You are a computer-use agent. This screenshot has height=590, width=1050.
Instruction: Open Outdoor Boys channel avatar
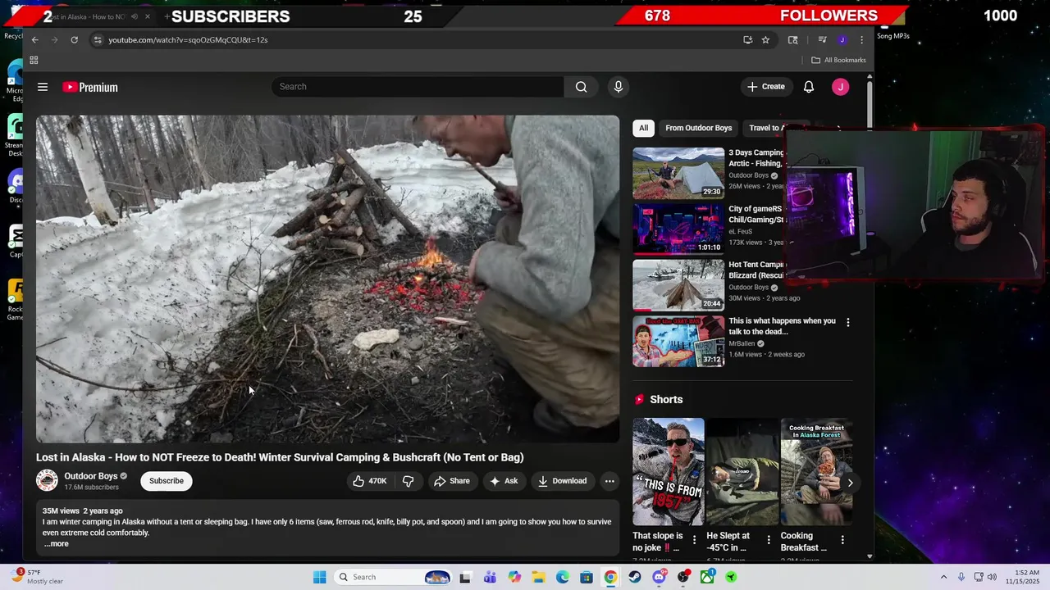(x=47, y=481)
